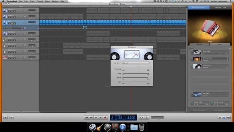The height and width of the screenshot is (132, 234).
Task: Open the AUGraphicEQ effect name dropdown
Action: [x=215, y=58]
